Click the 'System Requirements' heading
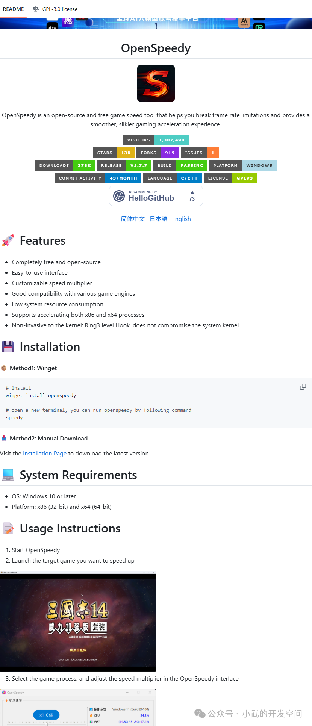Screen dimensions: 312x726 (x=78, y=475)
